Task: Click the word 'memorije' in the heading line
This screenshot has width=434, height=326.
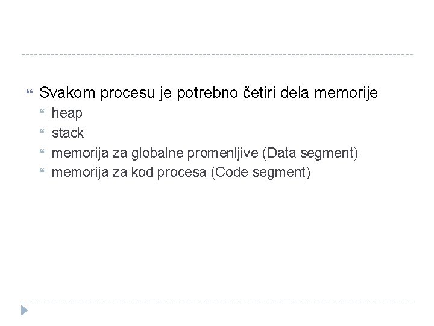Action: pos(348,93)
